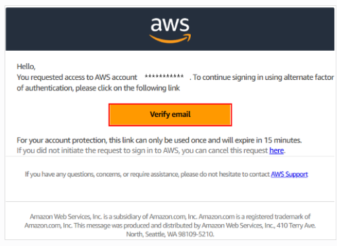The width and height of the screenshot is (337, 246).
Task: Click the 'of authentication, please click' line
Action: tap(98, 88)
